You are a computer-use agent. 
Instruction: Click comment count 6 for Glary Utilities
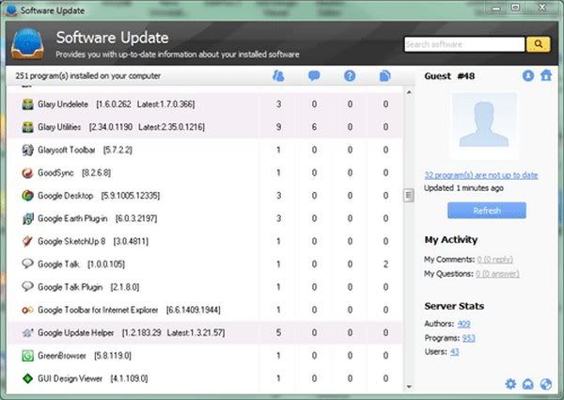pyautogui.click(x=314, y=127)
